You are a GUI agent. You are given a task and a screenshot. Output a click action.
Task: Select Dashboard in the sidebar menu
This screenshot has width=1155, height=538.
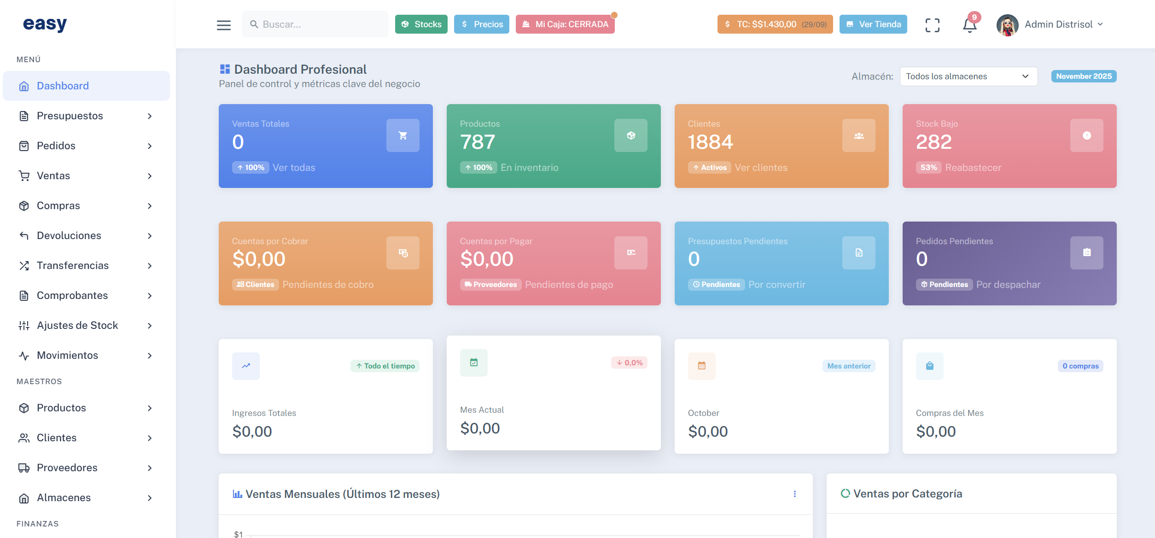63,86
